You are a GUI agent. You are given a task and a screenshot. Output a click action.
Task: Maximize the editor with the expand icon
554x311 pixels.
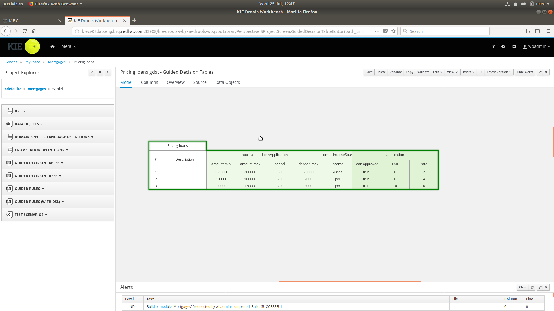540,72
